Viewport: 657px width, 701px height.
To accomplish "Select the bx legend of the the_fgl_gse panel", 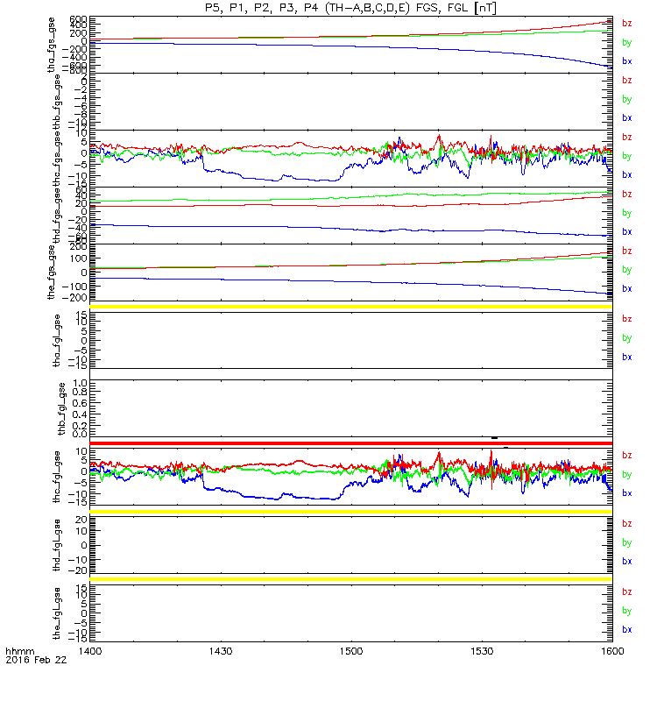I will point(627,629).
